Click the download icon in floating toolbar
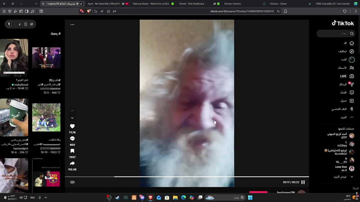Viewport: 360px width, 202px height. coord(20,24)
